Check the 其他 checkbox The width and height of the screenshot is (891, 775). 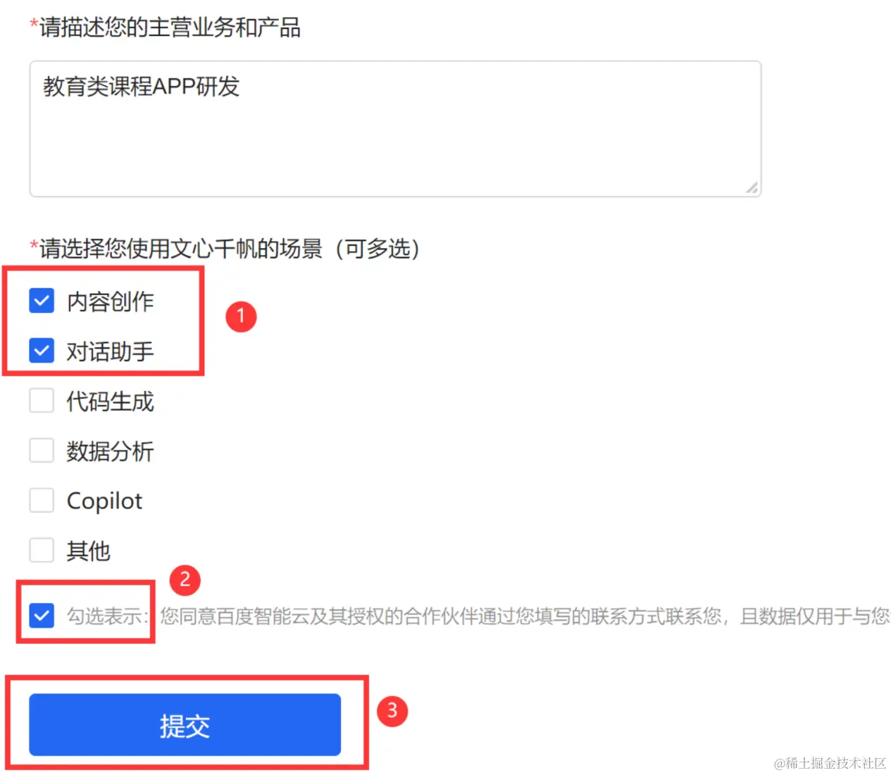pyautogui.click(x=42, y=550)
